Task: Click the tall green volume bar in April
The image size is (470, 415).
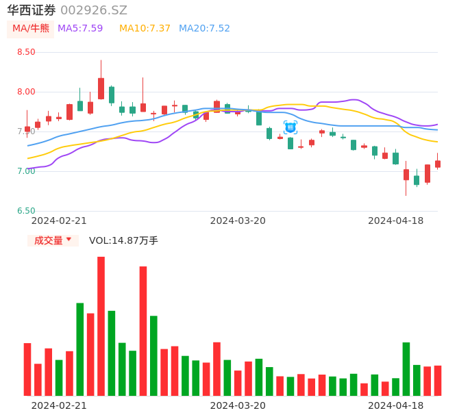Action: point(406,369)
